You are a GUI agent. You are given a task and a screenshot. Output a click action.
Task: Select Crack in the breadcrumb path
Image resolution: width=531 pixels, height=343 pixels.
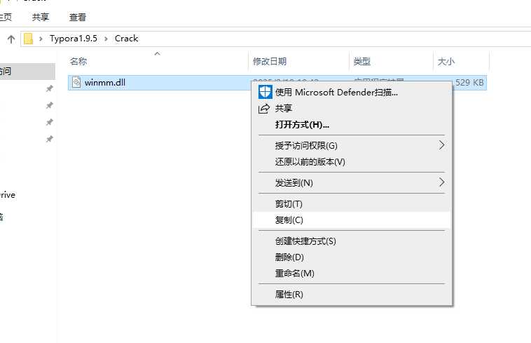pyautogui.click(x=126, y=39)
